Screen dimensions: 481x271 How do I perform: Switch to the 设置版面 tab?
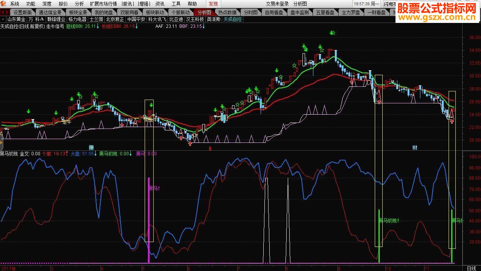(x=23, y=12)
